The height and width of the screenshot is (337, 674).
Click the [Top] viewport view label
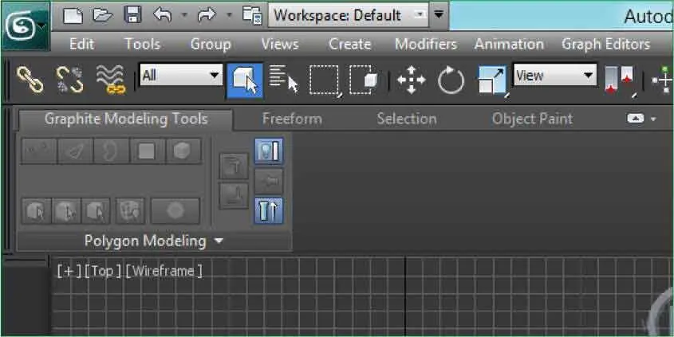coord(102,271)
